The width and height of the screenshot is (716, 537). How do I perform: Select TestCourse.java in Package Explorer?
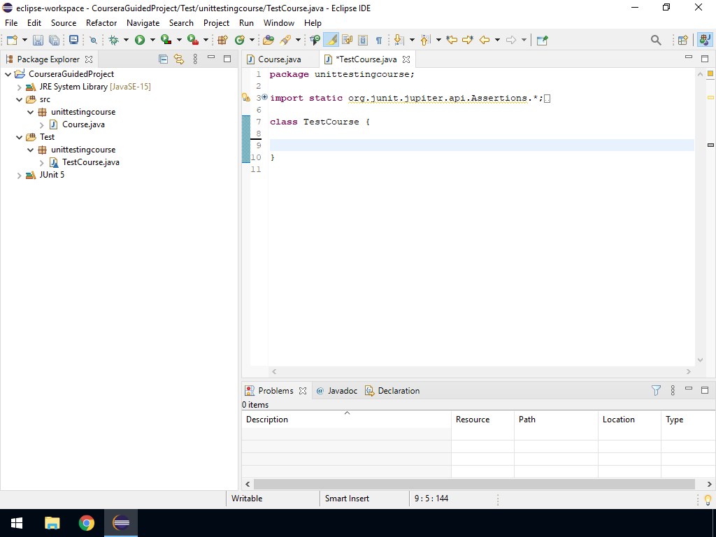coord(90,162)
